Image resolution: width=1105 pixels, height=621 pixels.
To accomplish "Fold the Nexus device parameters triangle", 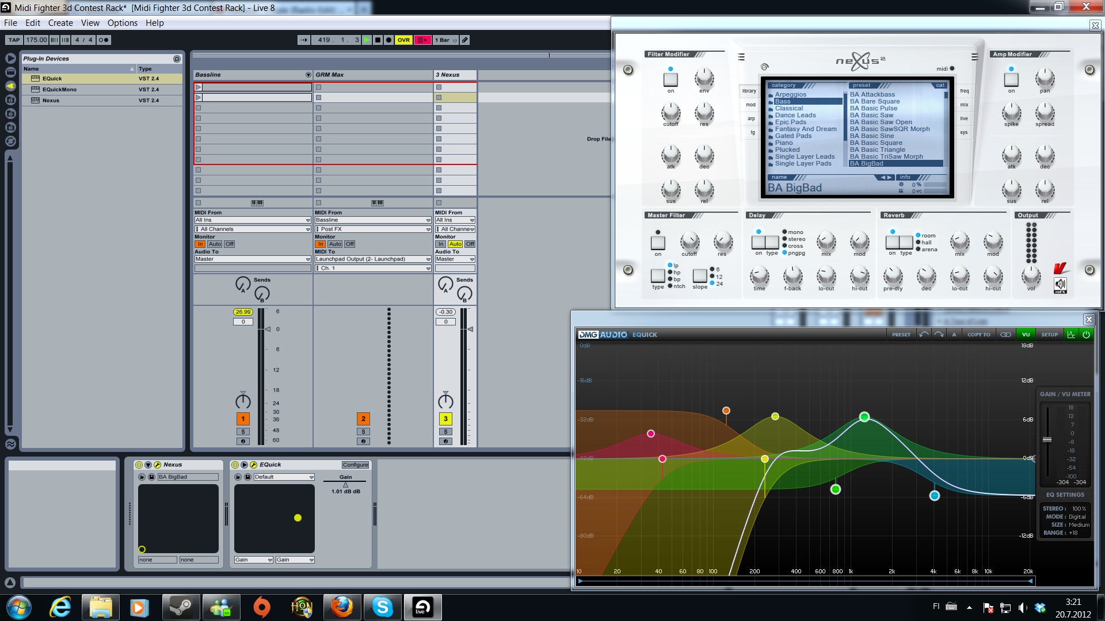I will [148, 465].
